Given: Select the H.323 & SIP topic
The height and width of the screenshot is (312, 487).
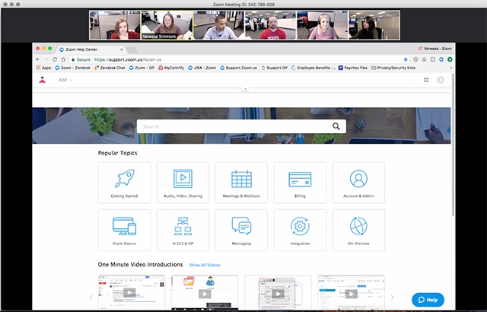Looking at the screenshot, I should (183, 230).
